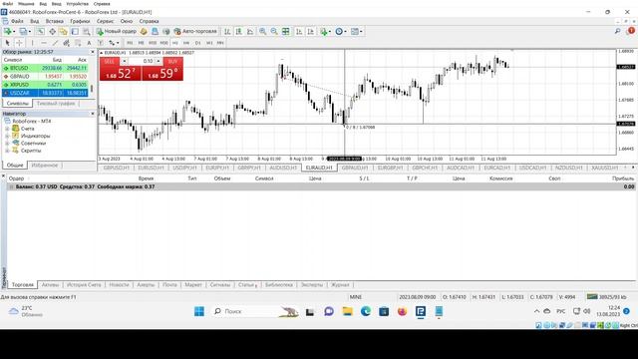
Task: Increase lot volume with right arrow
Action: point(159,61)
